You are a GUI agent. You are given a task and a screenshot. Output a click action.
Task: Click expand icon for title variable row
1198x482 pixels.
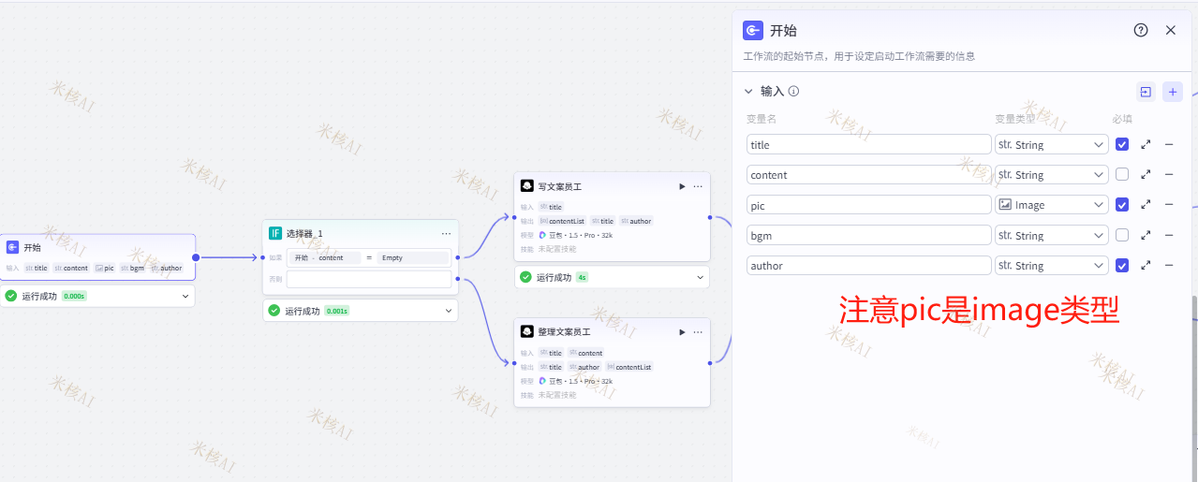1146,145
